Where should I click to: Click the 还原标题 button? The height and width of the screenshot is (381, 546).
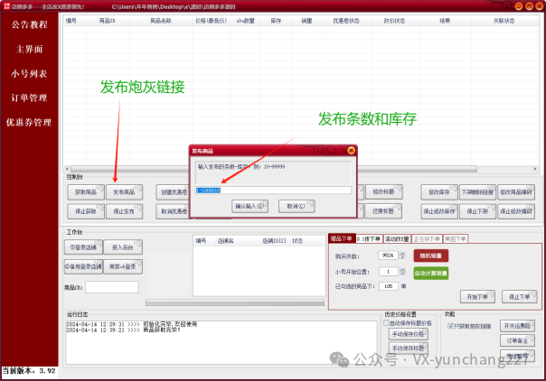pyautogui.click(x=383, y=211)
